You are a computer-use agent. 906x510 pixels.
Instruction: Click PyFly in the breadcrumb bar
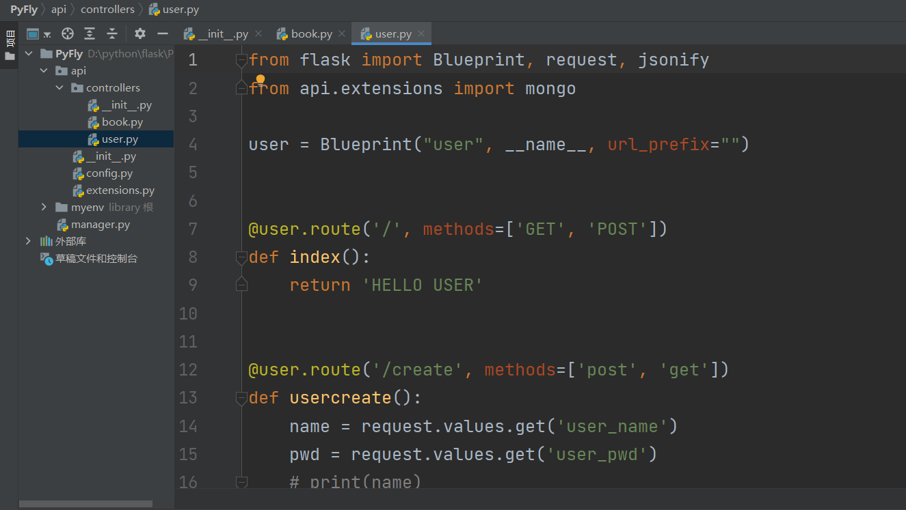23,10
